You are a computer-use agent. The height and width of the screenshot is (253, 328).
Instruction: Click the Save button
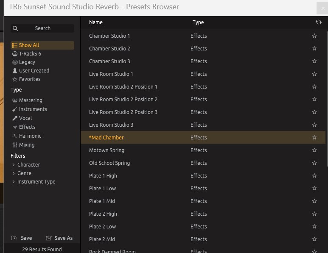[x=22, y=238]
